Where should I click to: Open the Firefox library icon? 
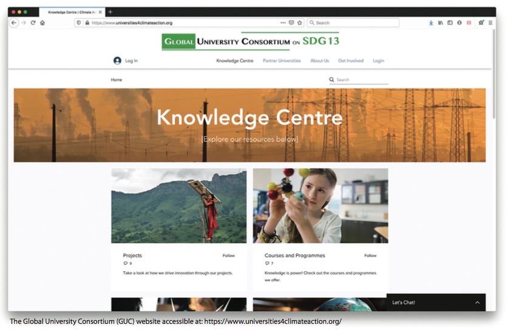440,23
